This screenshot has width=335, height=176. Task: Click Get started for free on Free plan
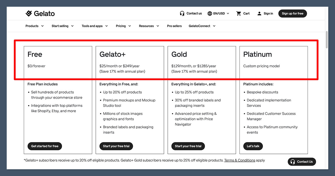[45, 146]
